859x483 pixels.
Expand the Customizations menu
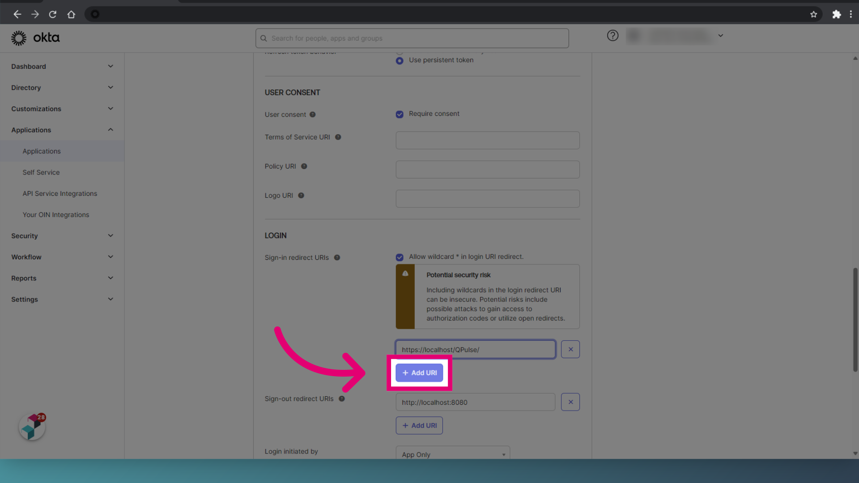[62, 109]
